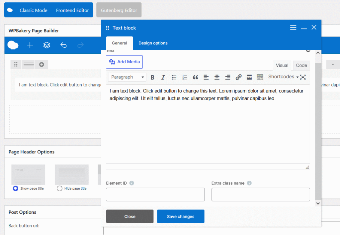
Task: Click the Page Header Options heading
Action: [x=32, y=152]
